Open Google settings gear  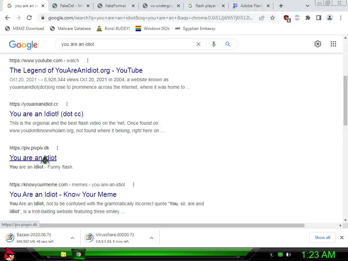(318, 44)
